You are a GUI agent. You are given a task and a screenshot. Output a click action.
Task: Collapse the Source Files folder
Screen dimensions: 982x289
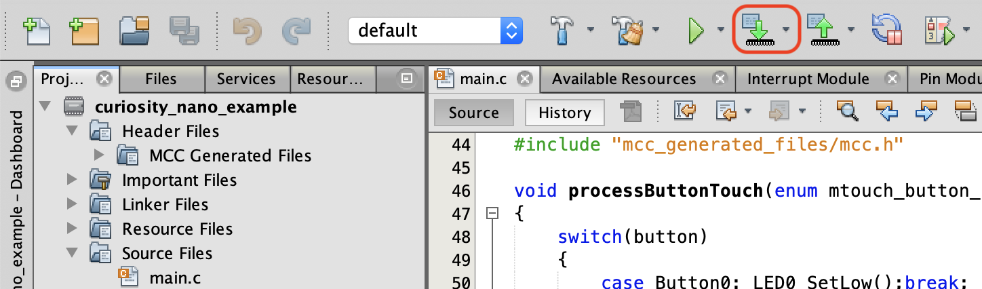pos(73,253)
